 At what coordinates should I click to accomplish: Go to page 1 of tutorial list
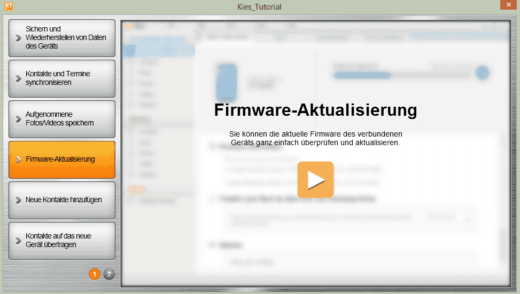[95, 274]
